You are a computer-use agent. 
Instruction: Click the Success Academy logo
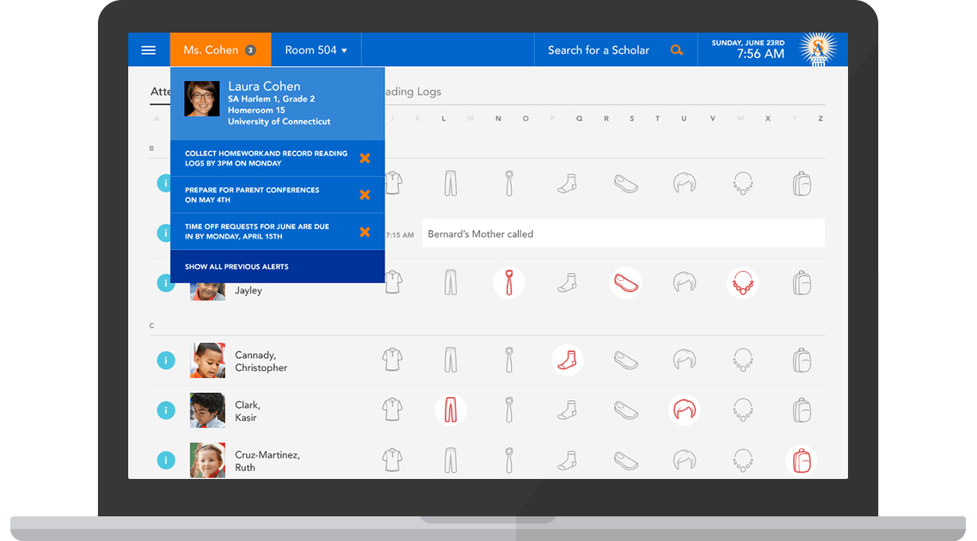pyautogui.click(x=817, y=49)
